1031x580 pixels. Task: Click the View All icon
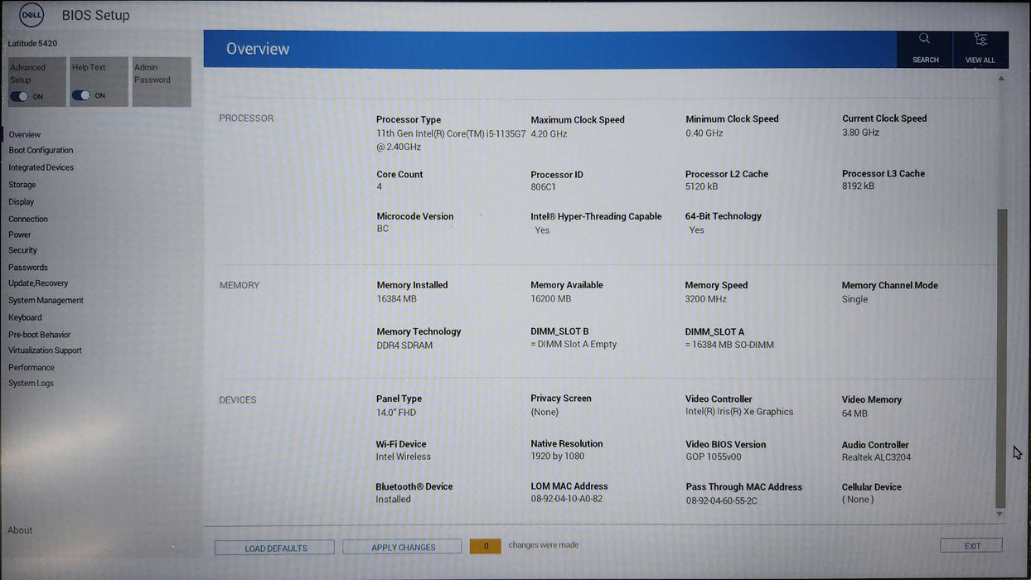pos(980,39)
